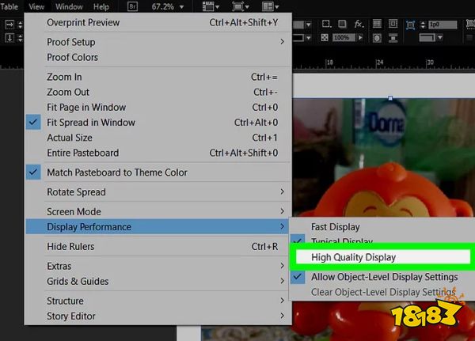Image resolution: width=475 pixels, height=341 pixels.
Task: Expand the Extras submenu
Action: coord(158,266)
